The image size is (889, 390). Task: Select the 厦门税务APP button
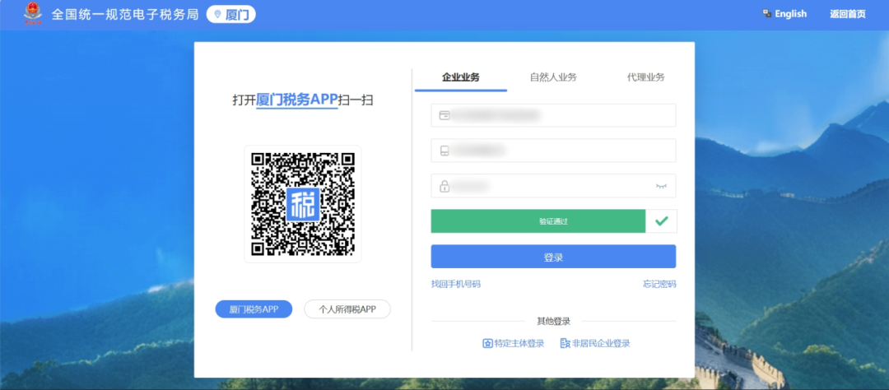[x=254, y=309]
